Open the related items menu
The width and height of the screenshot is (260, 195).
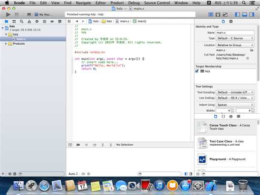point(69,21)
